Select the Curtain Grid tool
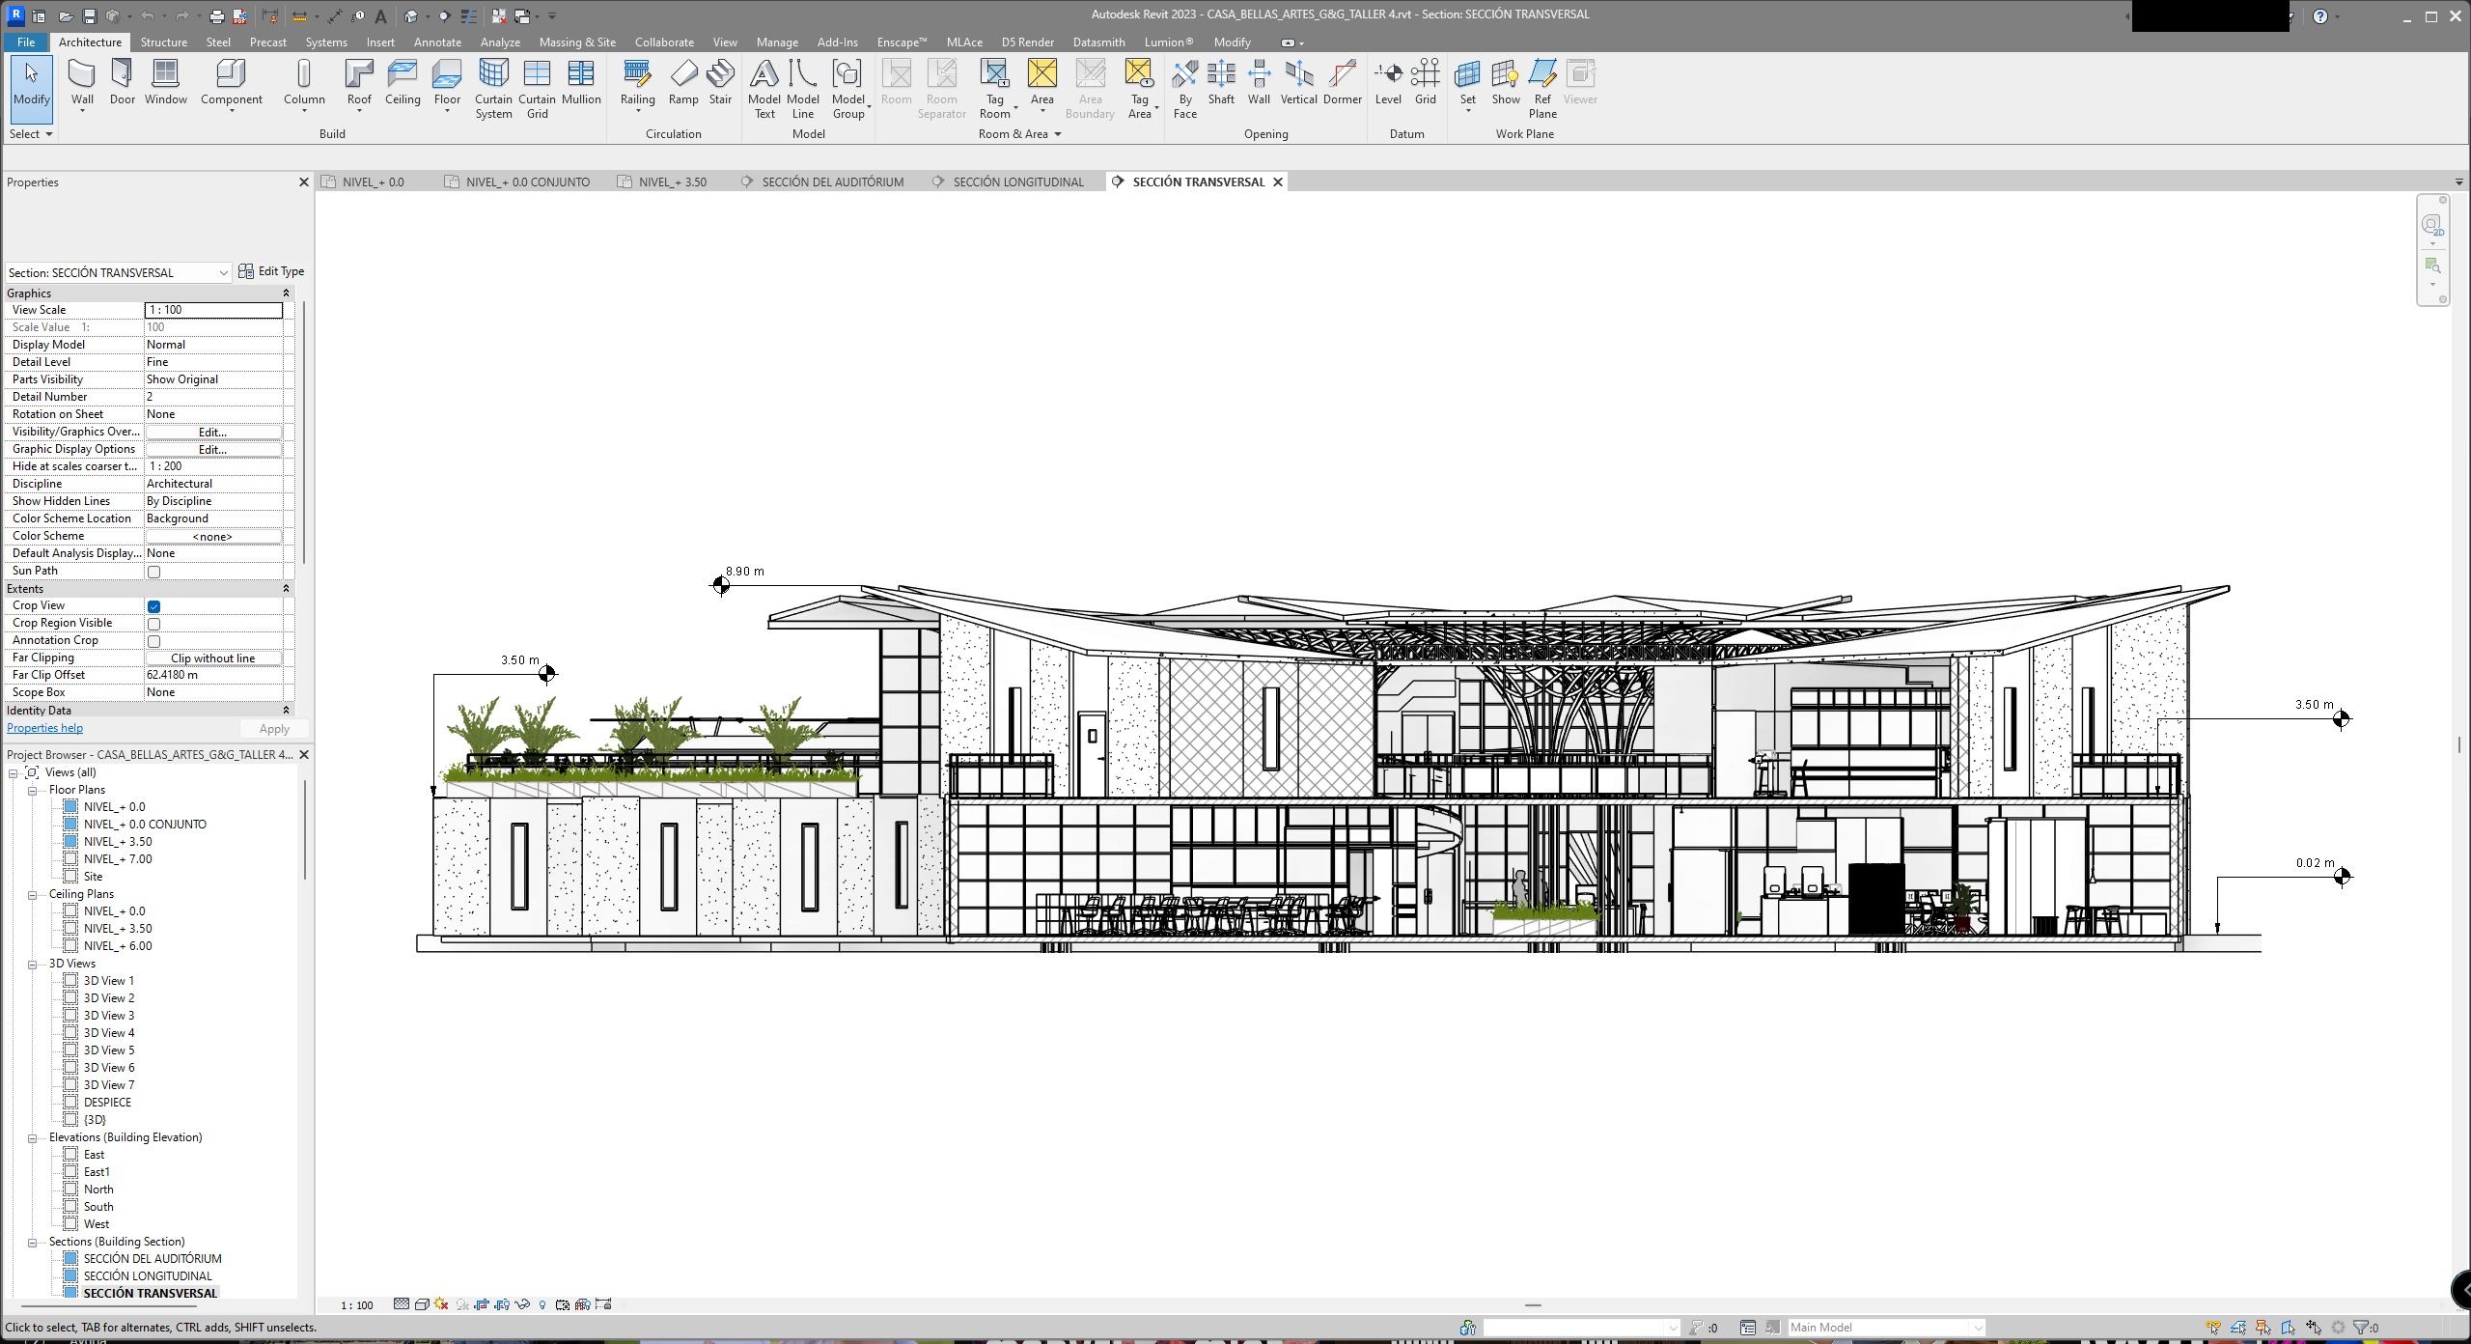Image resolution: width=2471 pixels, height=1344 pixels. 537,89
